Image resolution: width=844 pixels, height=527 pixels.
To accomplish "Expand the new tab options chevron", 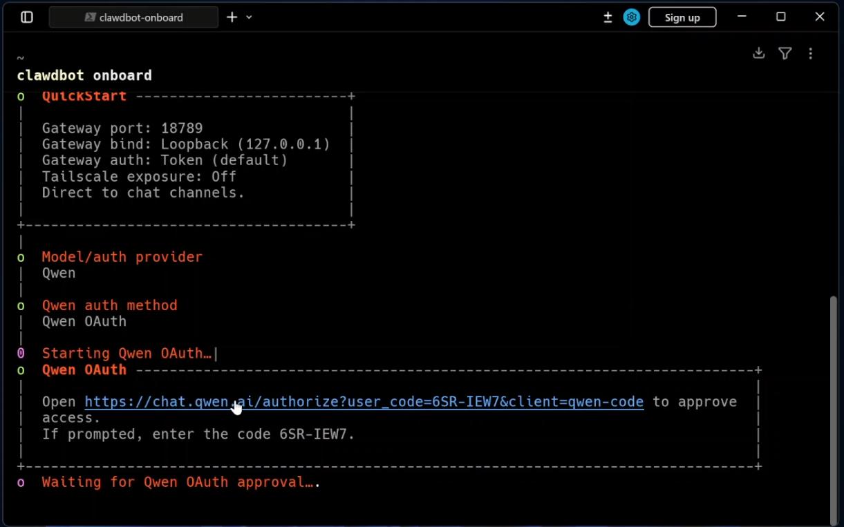I will 249,17.
